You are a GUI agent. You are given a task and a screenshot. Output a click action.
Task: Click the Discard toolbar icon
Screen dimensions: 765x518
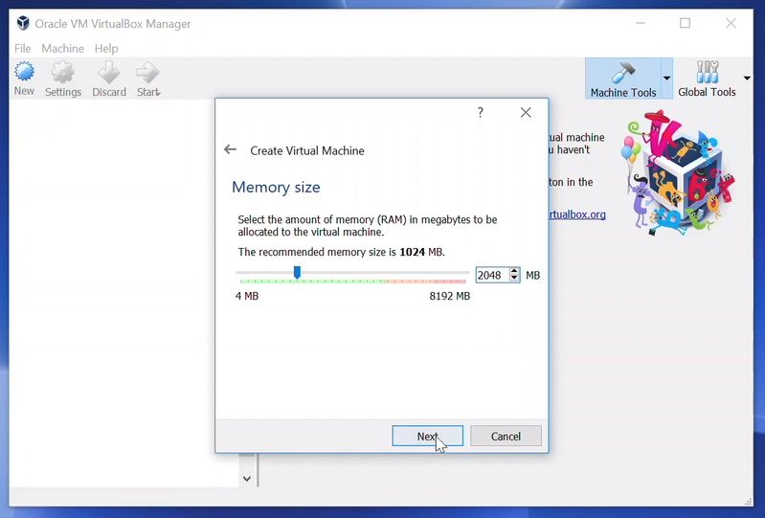(109, 79)
